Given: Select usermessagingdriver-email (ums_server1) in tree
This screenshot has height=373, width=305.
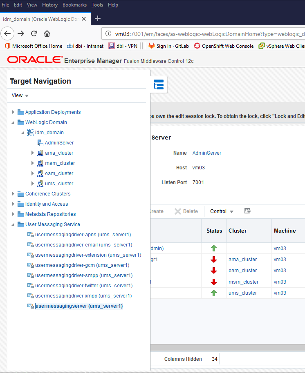Looking at the screenshot, I should (x=84, y=245).
